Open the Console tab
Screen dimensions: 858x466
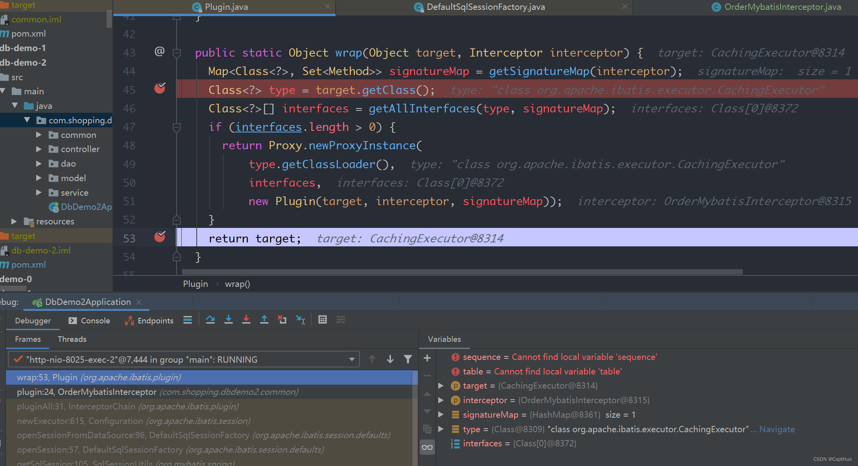(x=89, y=321)
